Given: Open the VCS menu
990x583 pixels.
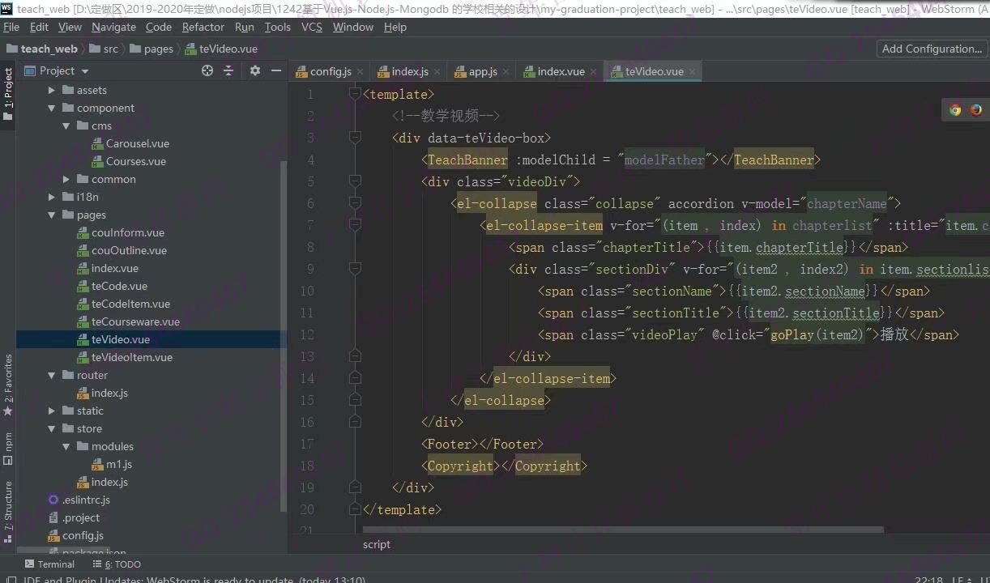Looking at the screenshot, I should 311,27.
